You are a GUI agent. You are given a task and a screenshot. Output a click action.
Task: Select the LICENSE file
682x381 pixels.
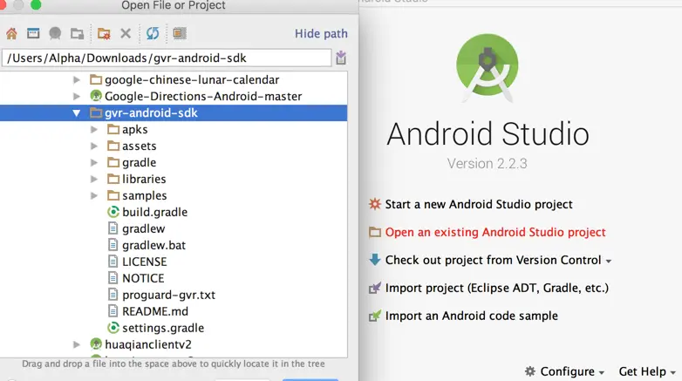(x=145, y=262)
